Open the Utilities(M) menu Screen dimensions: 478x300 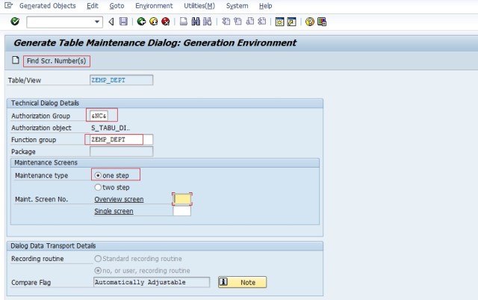point(199,6)
